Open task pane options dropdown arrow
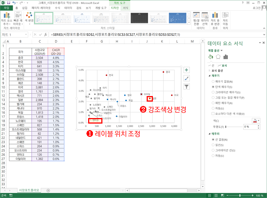267x198 pixels. (x=260, y=43)
